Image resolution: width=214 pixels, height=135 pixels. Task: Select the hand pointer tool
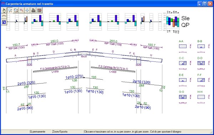point(4,10)
